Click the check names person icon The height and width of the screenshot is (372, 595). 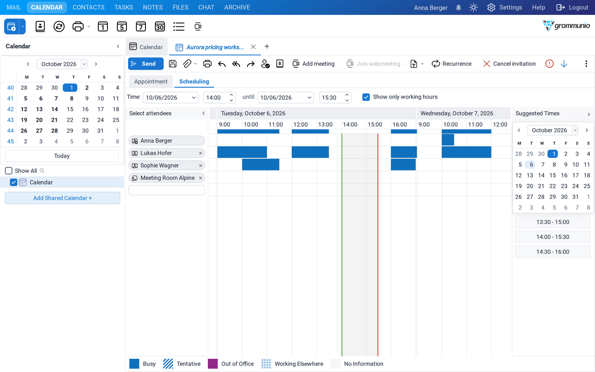tap(265, 64)
